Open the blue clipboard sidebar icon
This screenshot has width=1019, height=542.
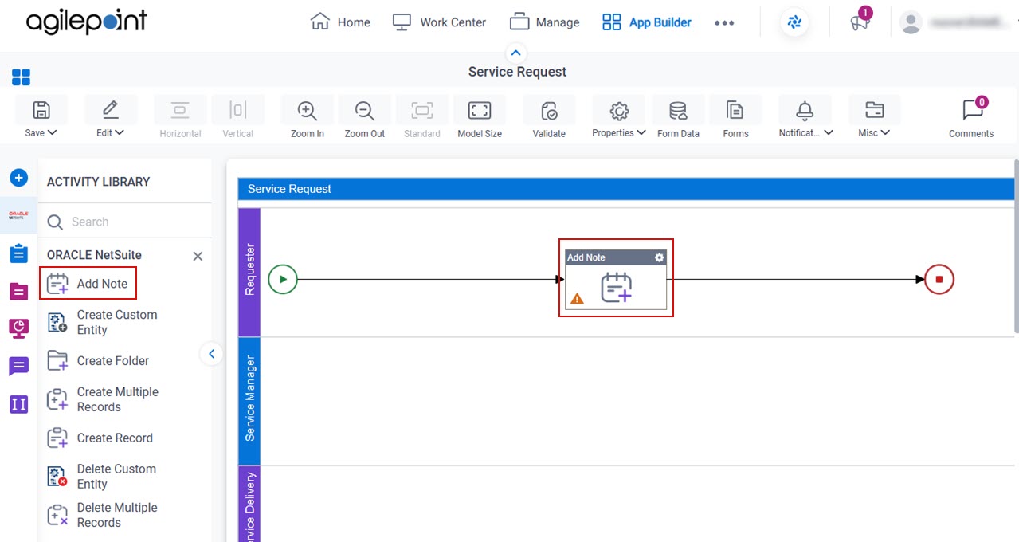pyautogui.click(x=19, y=253)
